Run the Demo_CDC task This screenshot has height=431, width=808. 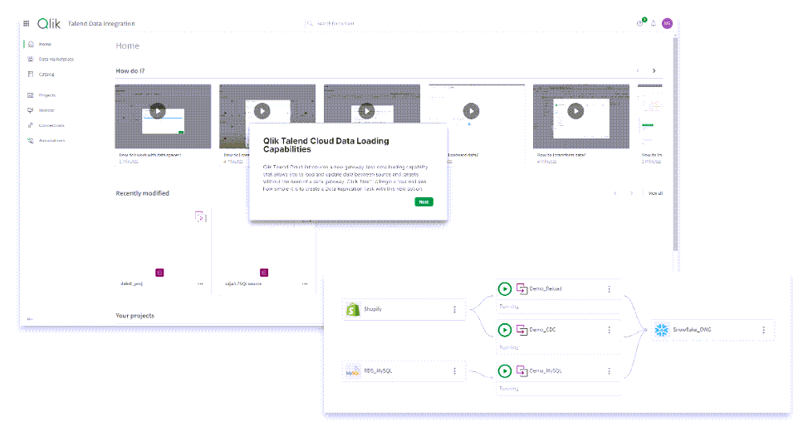tap(505, 330)
